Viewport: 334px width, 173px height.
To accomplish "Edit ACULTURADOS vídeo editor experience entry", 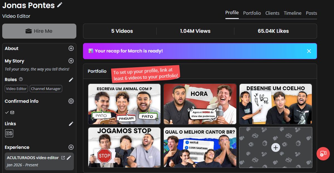I will pos(69,158).
